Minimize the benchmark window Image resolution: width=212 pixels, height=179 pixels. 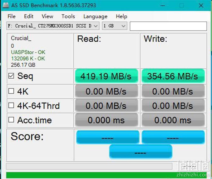(x=163, y=6)
